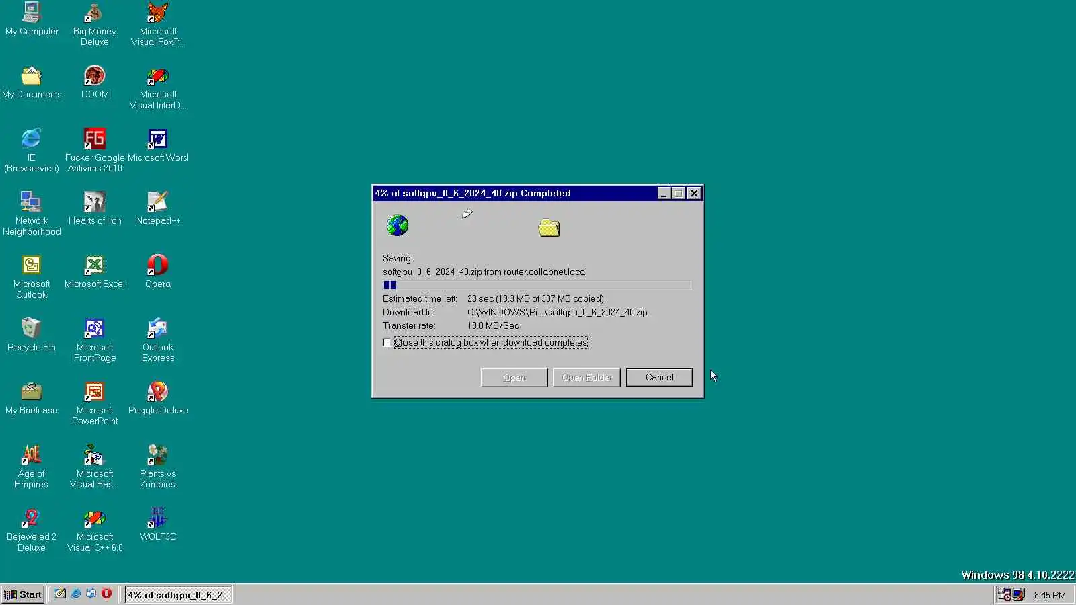Click the Task Scheduler tray icon

pyautogui.click(x=1004, y=594)
